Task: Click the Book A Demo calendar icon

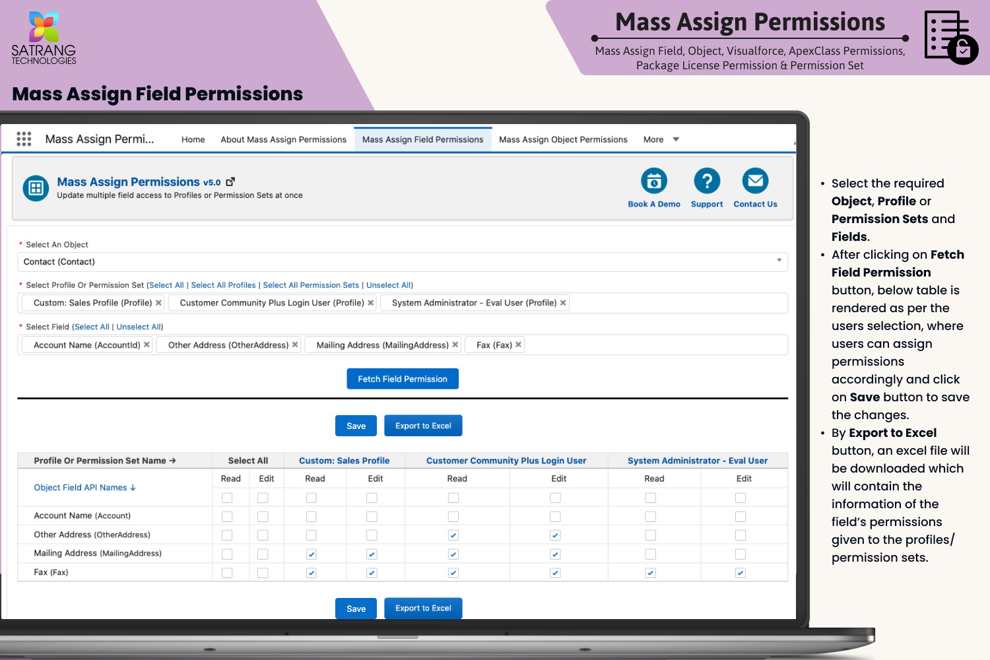Action: click(653, 181)
